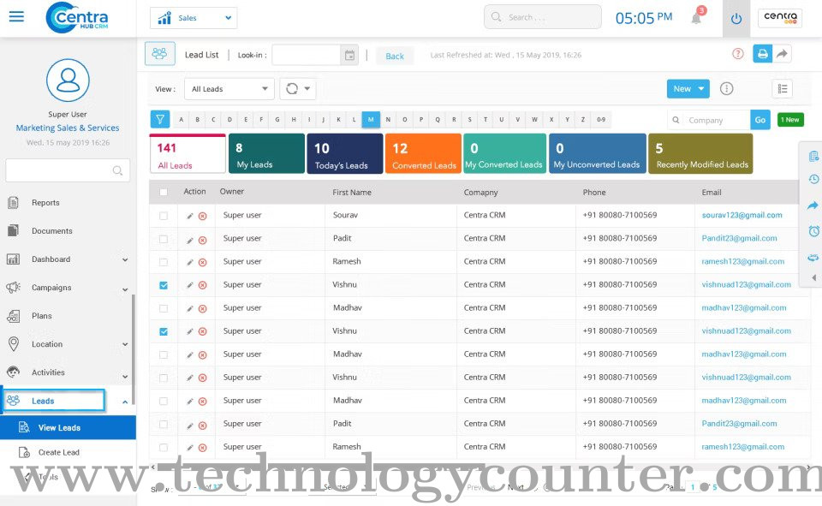The image size is (822, 506).
Task: Open the right panel alarm clock icon
Action: pos(813,230)
